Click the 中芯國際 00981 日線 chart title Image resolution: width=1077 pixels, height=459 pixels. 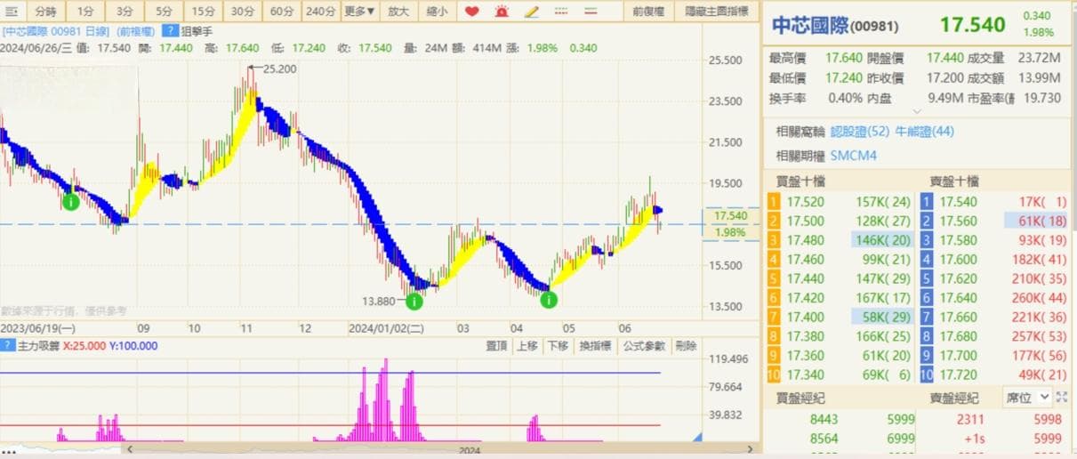click(x=56, y=30)
